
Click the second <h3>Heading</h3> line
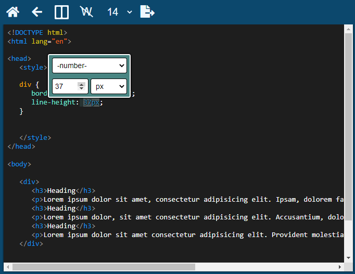point(64,208)
